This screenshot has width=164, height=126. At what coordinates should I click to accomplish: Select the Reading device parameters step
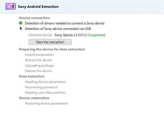(x=45, y=82)
